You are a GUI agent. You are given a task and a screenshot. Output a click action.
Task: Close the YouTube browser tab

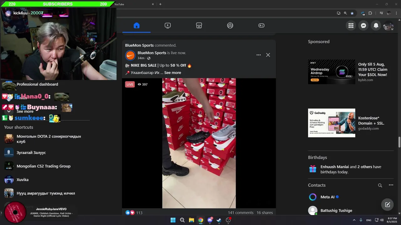point(153,4)
